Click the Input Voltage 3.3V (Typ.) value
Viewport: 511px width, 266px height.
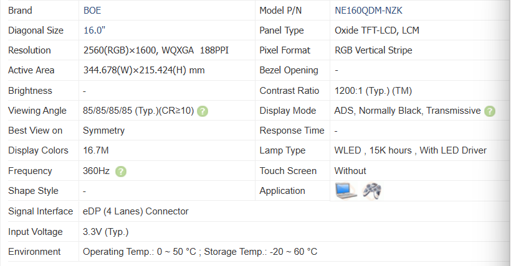tap(105, 232)
